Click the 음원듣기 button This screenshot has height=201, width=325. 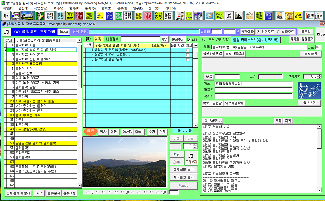(x=310, y=53)
